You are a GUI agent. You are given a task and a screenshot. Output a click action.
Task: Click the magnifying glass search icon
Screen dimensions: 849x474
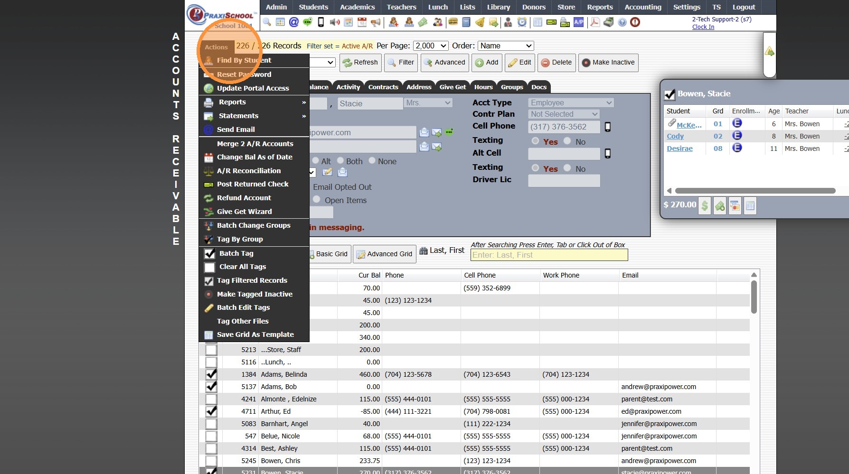point(267,22)
